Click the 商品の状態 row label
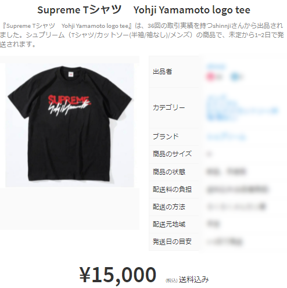The height and width of the screenshot is (288, 287). tap(169, 172)
